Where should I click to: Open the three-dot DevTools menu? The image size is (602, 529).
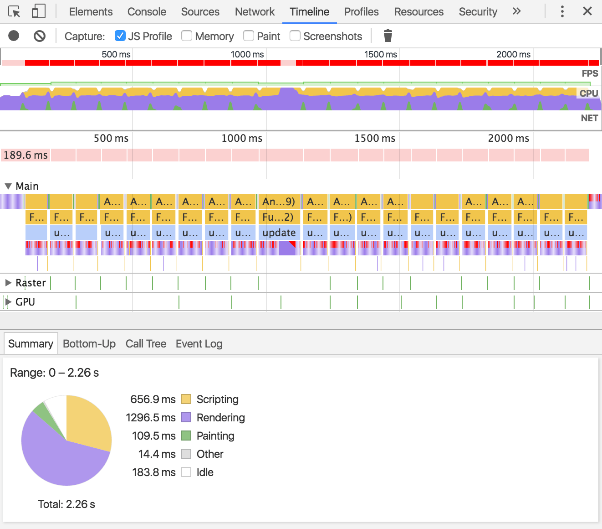click(x=562, y=11)
